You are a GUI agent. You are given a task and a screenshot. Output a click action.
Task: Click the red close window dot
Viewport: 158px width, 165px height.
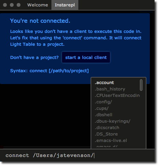point(5,5)
